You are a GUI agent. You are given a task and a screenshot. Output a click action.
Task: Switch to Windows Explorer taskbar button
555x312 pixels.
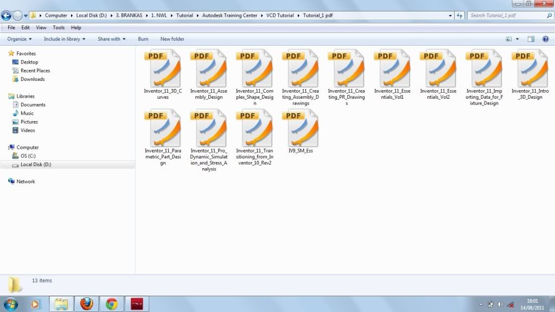61,304
